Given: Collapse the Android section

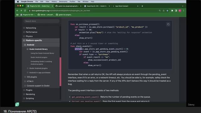Looking at the screenshot, I should [25, 45].
